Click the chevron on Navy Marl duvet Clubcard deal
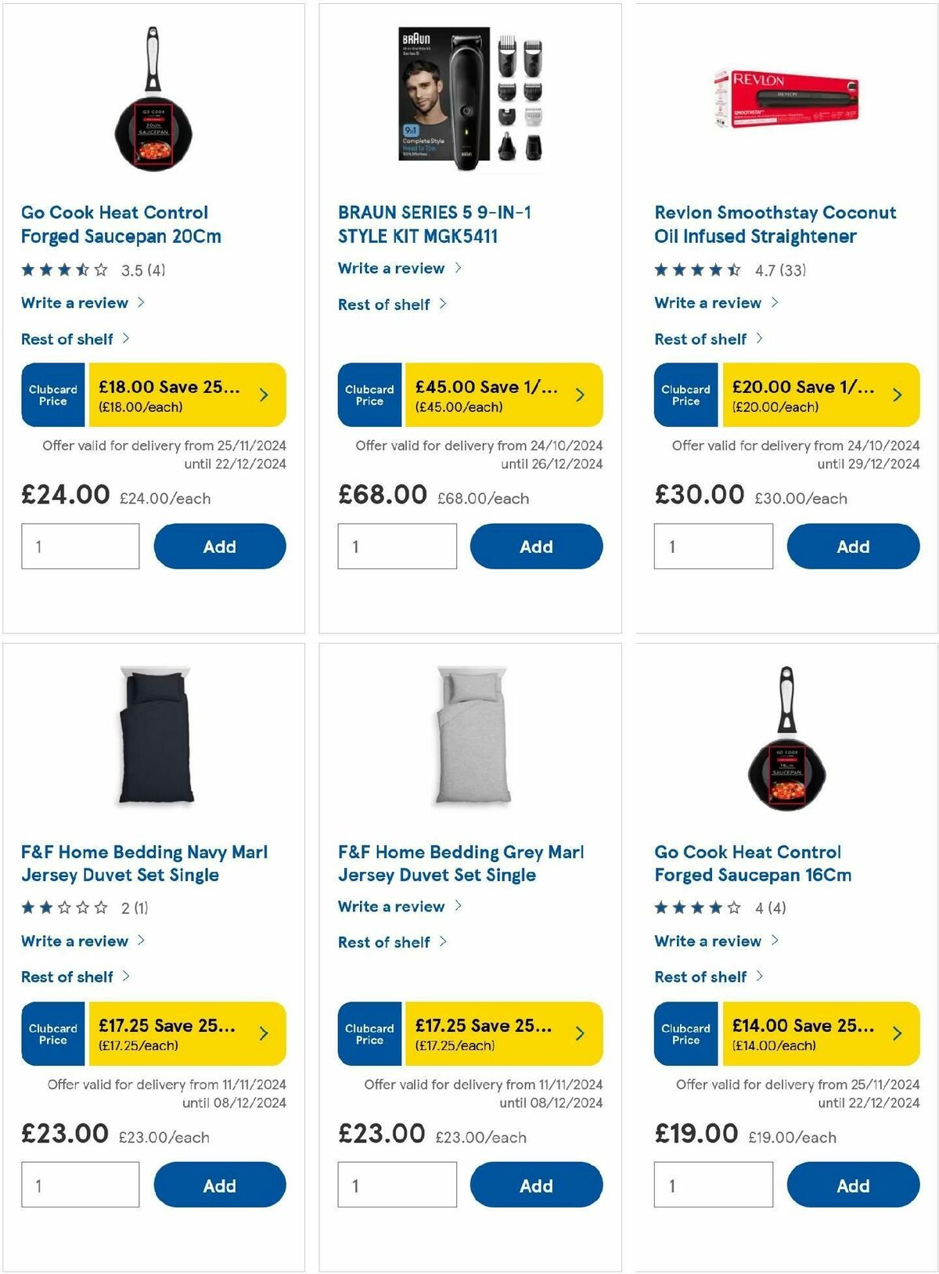The height and width of the screenshot is (1274, 939). tap(264, 1034)
